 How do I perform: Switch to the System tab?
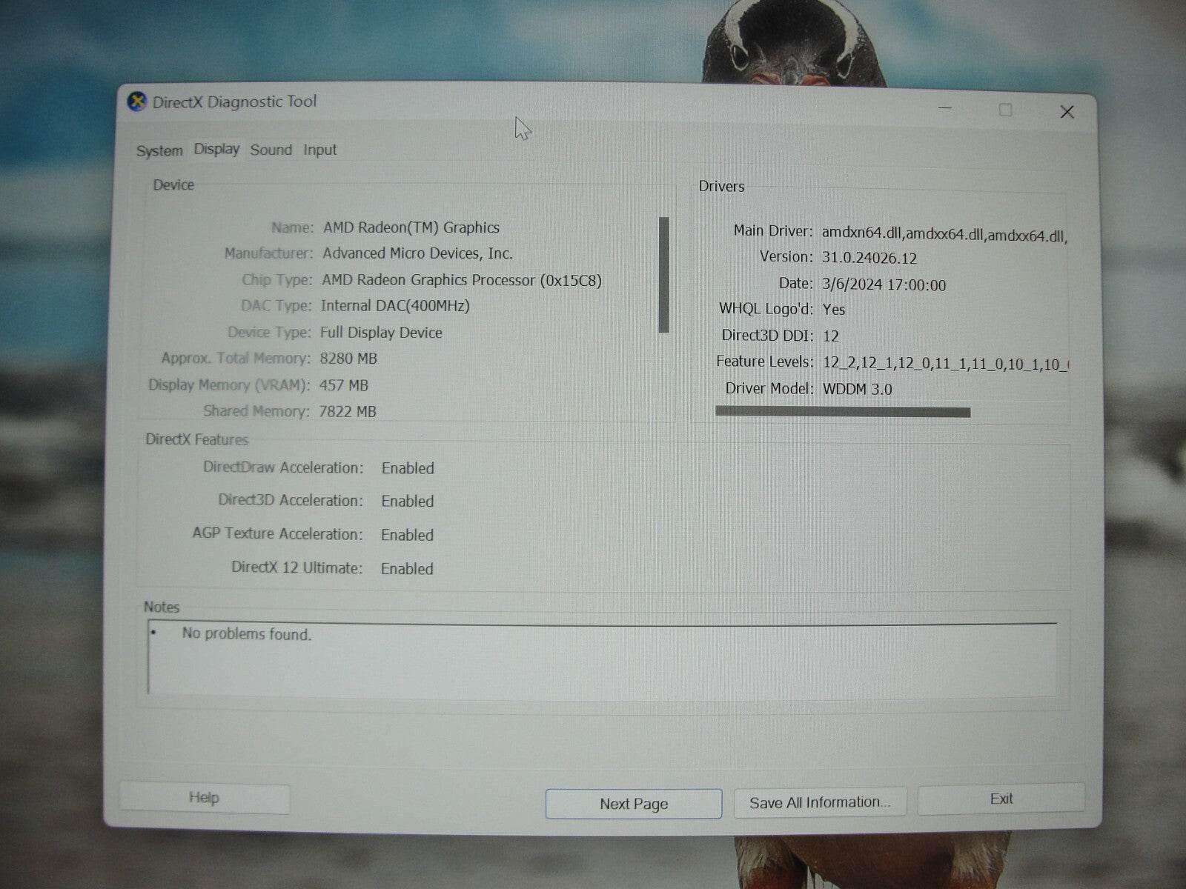point(159,150)
